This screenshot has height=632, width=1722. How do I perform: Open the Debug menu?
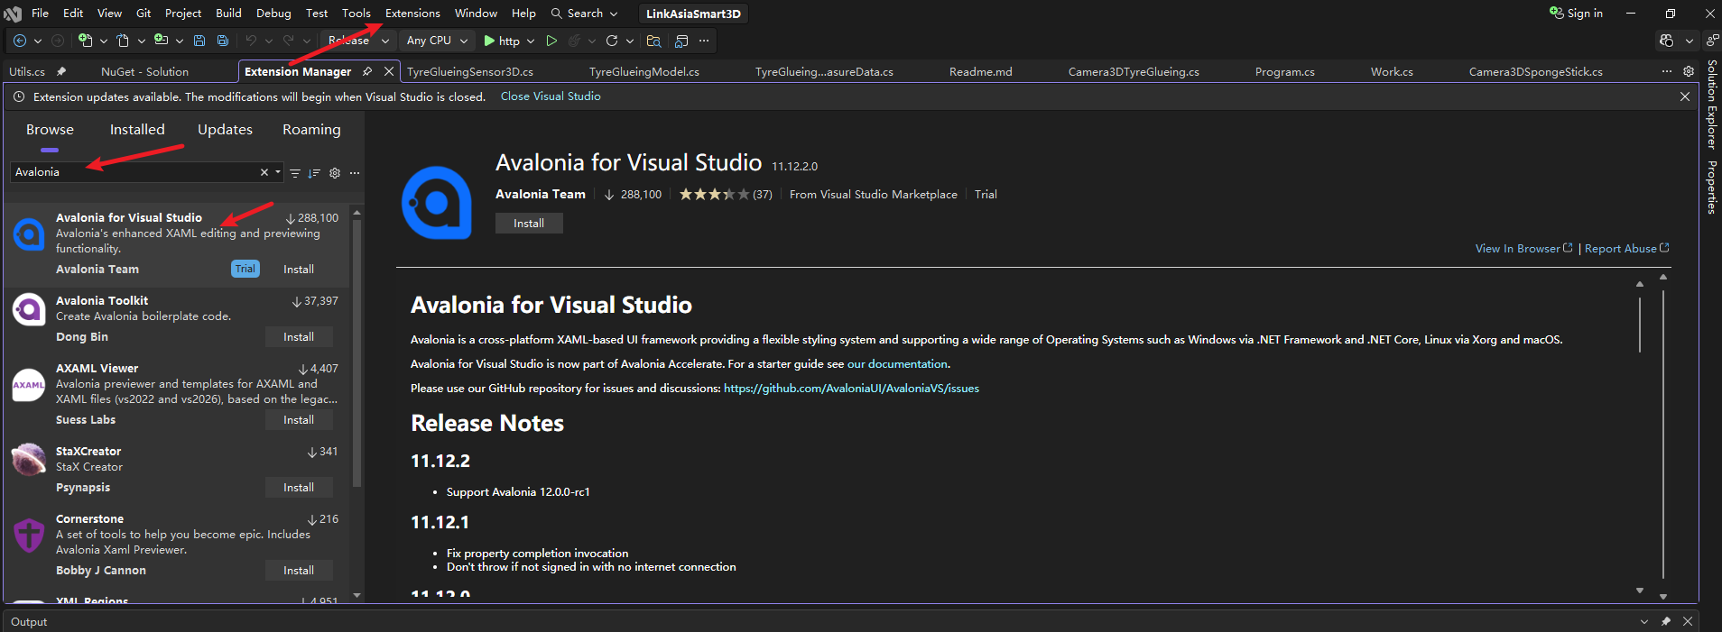point(273,14)
